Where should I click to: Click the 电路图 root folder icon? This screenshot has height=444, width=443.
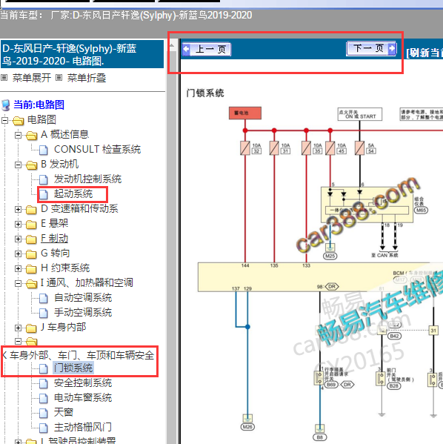pyautogui.click(x=18, y=121)
